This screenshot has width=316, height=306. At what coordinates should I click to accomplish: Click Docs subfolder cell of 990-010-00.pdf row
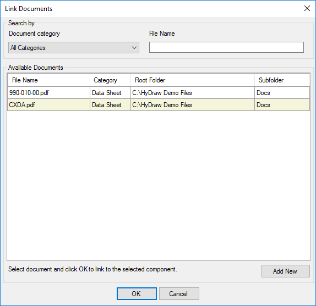pyautogui.click(x=282, y=93)
